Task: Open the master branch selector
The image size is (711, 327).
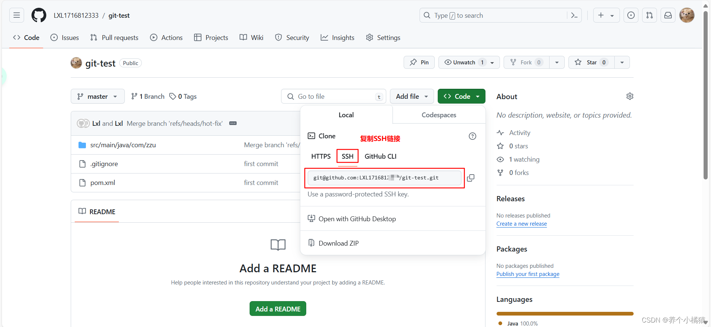Action: pos(97,96)
